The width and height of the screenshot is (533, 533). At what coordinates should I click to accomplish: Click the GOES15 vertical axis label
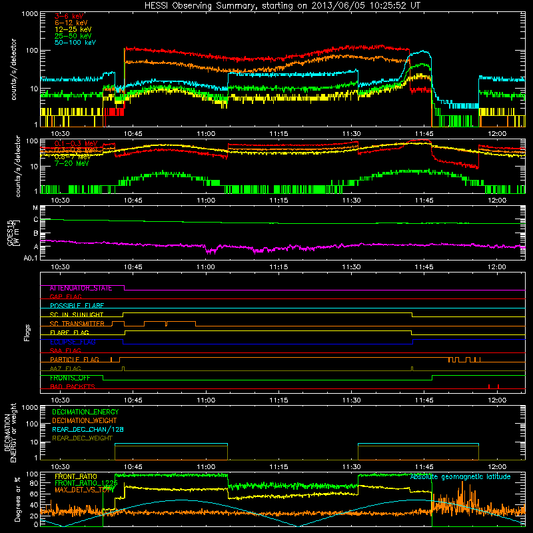(13, 233)
